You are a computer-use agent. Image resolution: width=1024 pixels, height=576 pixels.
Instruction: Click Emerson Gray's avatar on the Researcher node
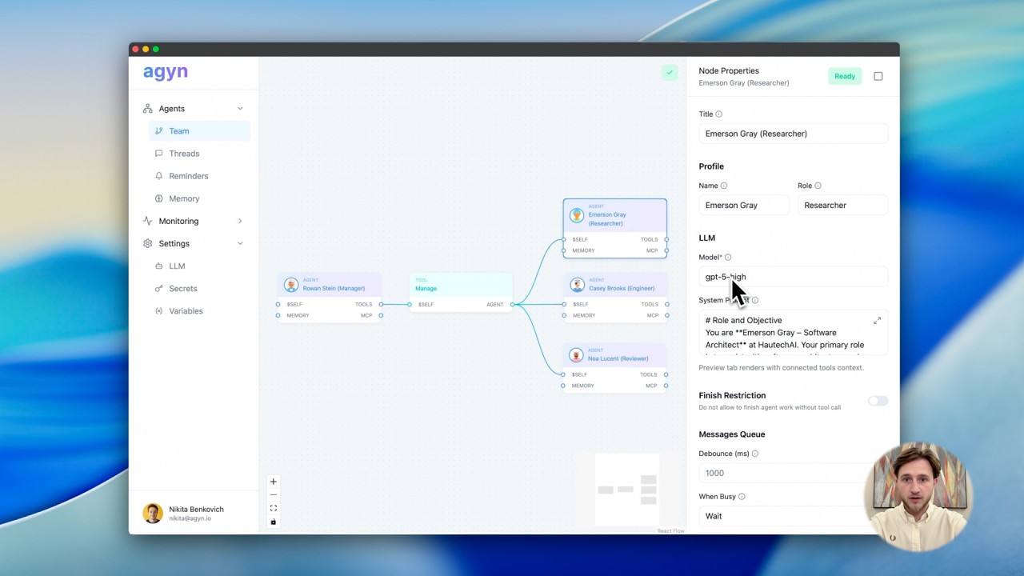point(577,216)
